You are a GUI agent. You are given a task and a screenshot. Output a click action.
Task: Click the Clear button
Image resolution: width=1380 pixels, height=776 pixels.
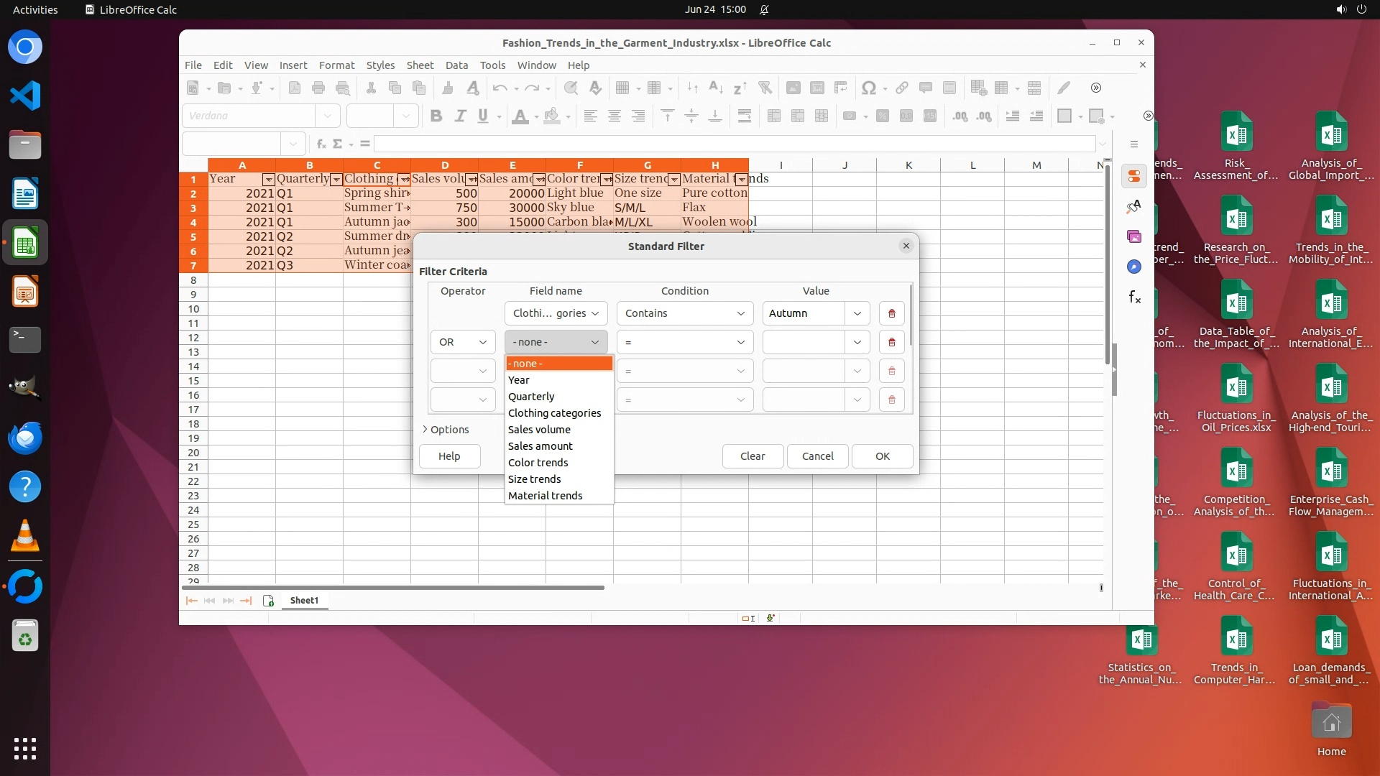pos(752,456)
